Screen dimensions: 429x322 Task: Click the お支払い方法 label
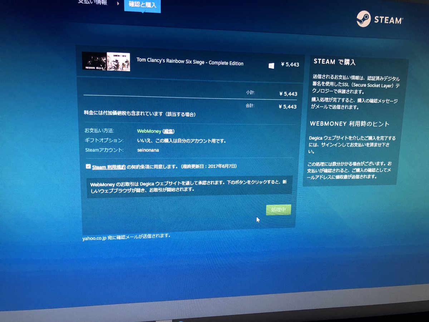pos(99,131)
